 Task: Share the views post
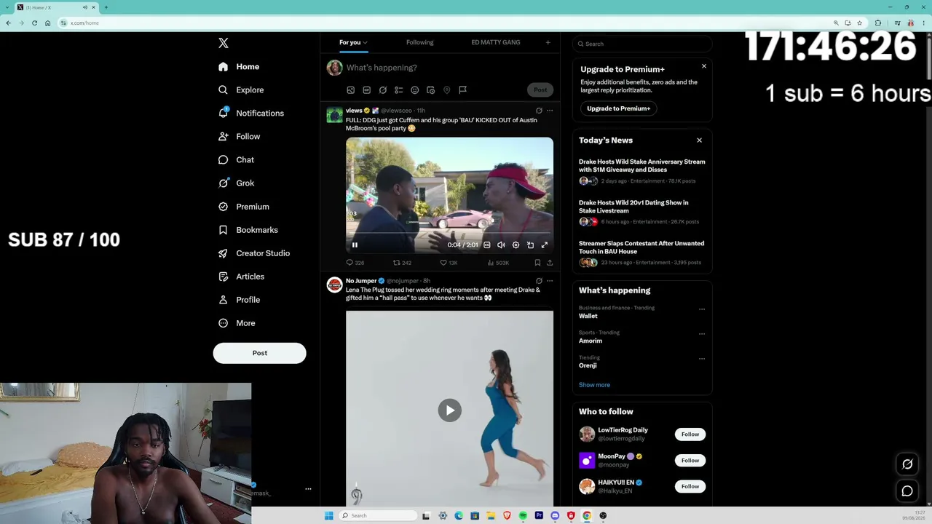[550, 263]
